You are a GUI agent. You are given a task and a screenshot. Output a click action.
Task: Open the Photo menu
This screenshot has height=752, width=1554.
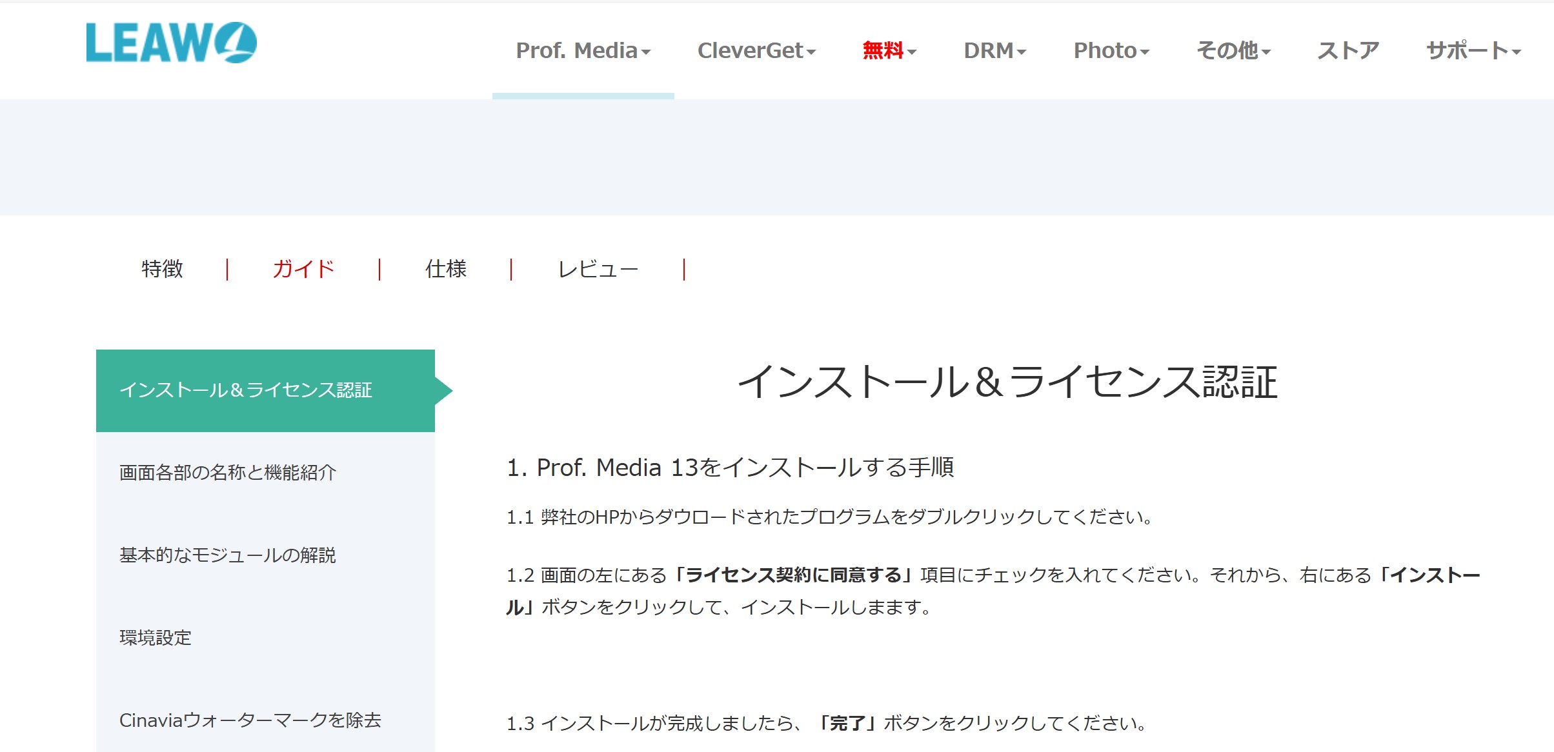click(x=1111, y=50)
